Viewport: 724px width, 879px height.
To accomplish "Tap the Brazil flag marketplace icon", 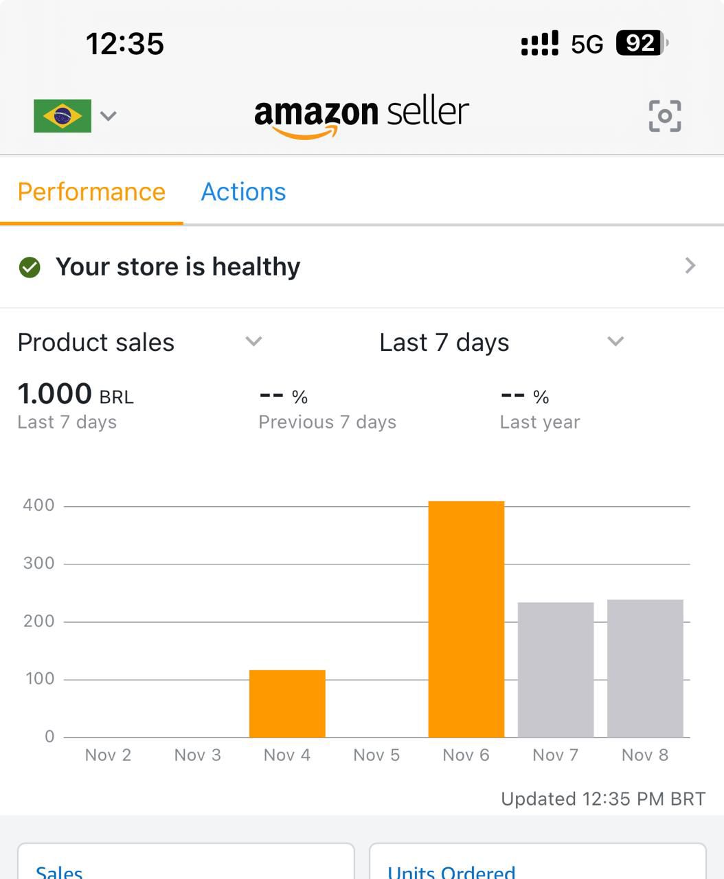I will click(63, 115).
